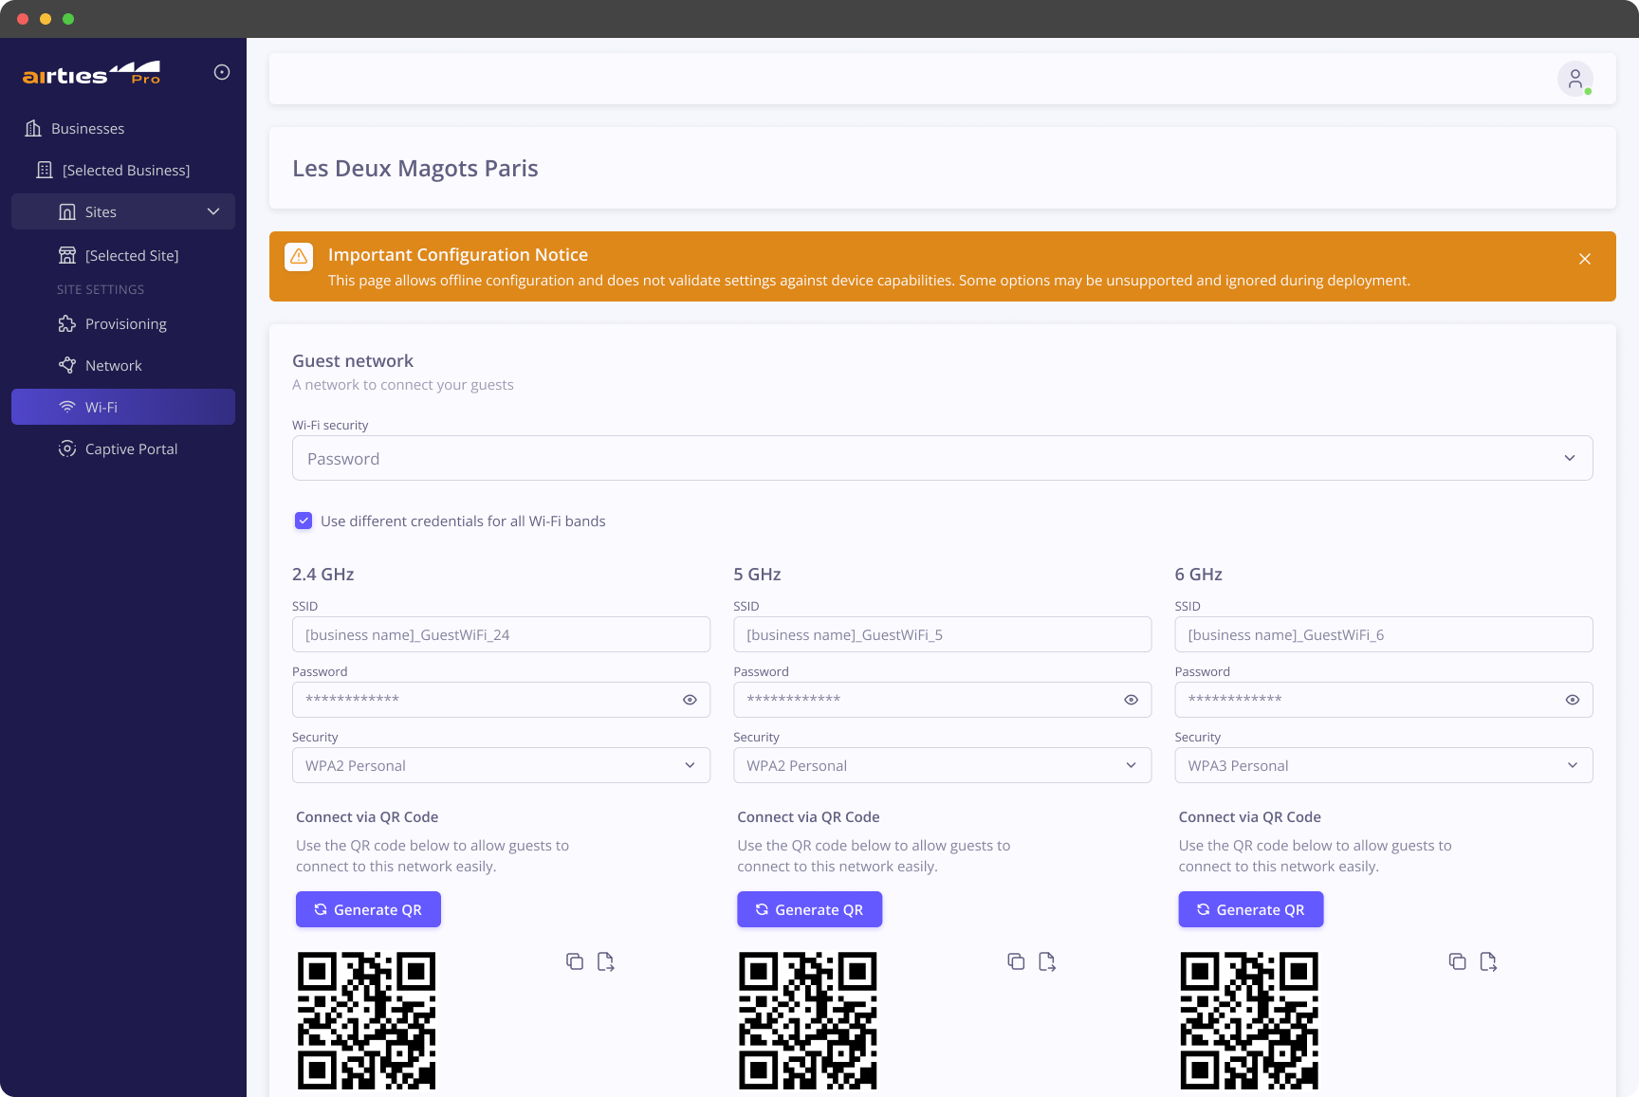Click the 6 GHz SSID input field
The width and height of the screenshot is (1639, 1097).
tap(1383, 634)
